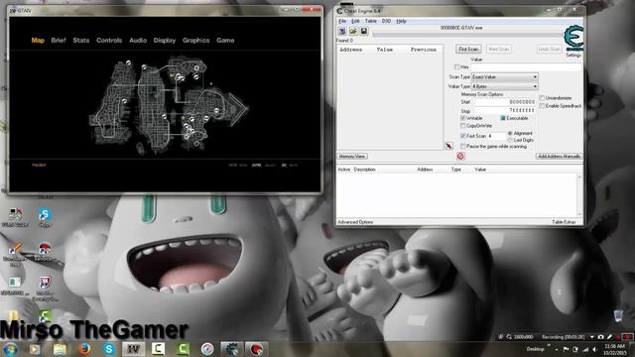Open the File menu in Cheat Engine

pyautogui.click(x=342, y=21)
